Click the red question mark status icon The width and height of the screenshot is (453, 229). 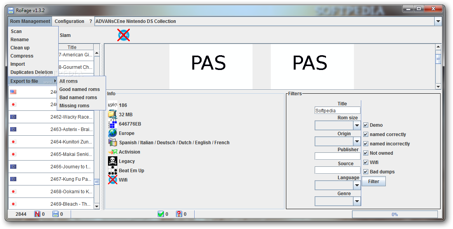coord(179,214)
